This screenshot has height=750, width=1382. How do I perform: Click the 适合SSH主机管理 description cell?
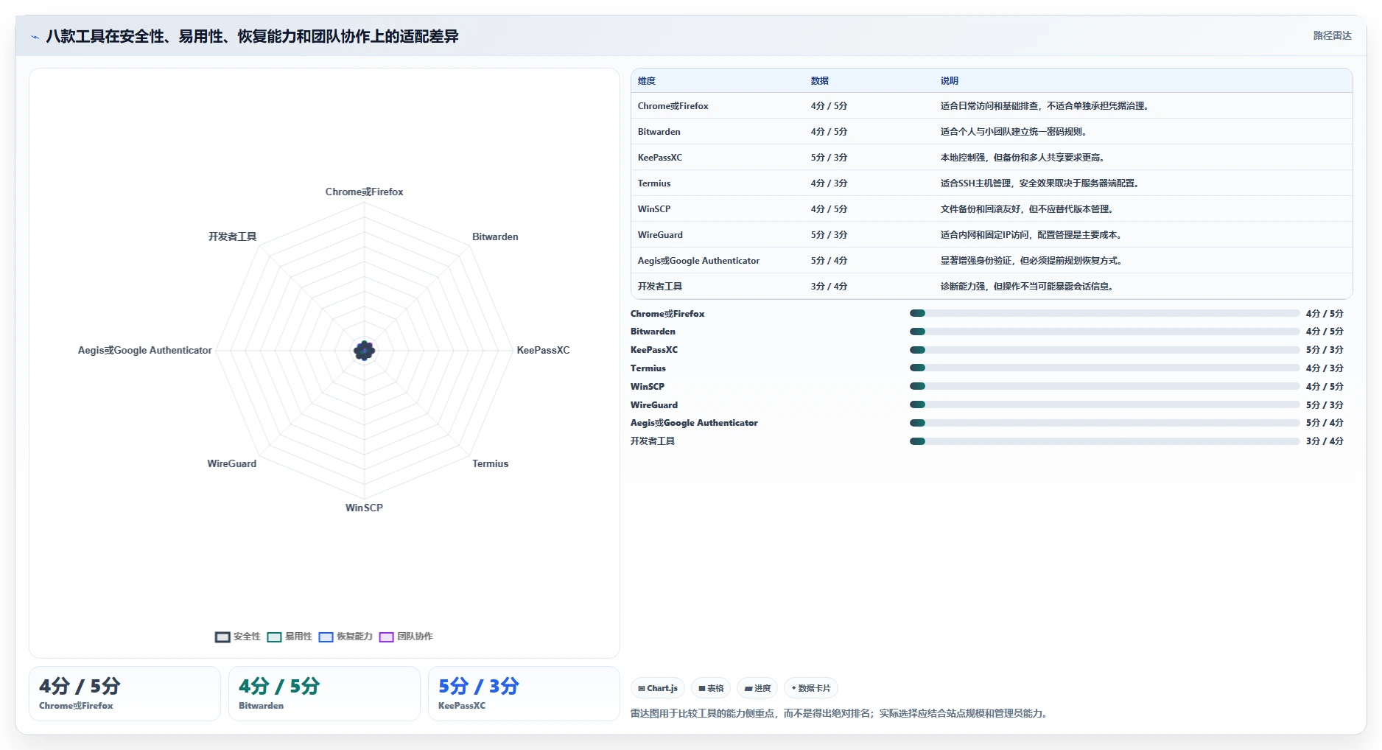click(1039, 183)
